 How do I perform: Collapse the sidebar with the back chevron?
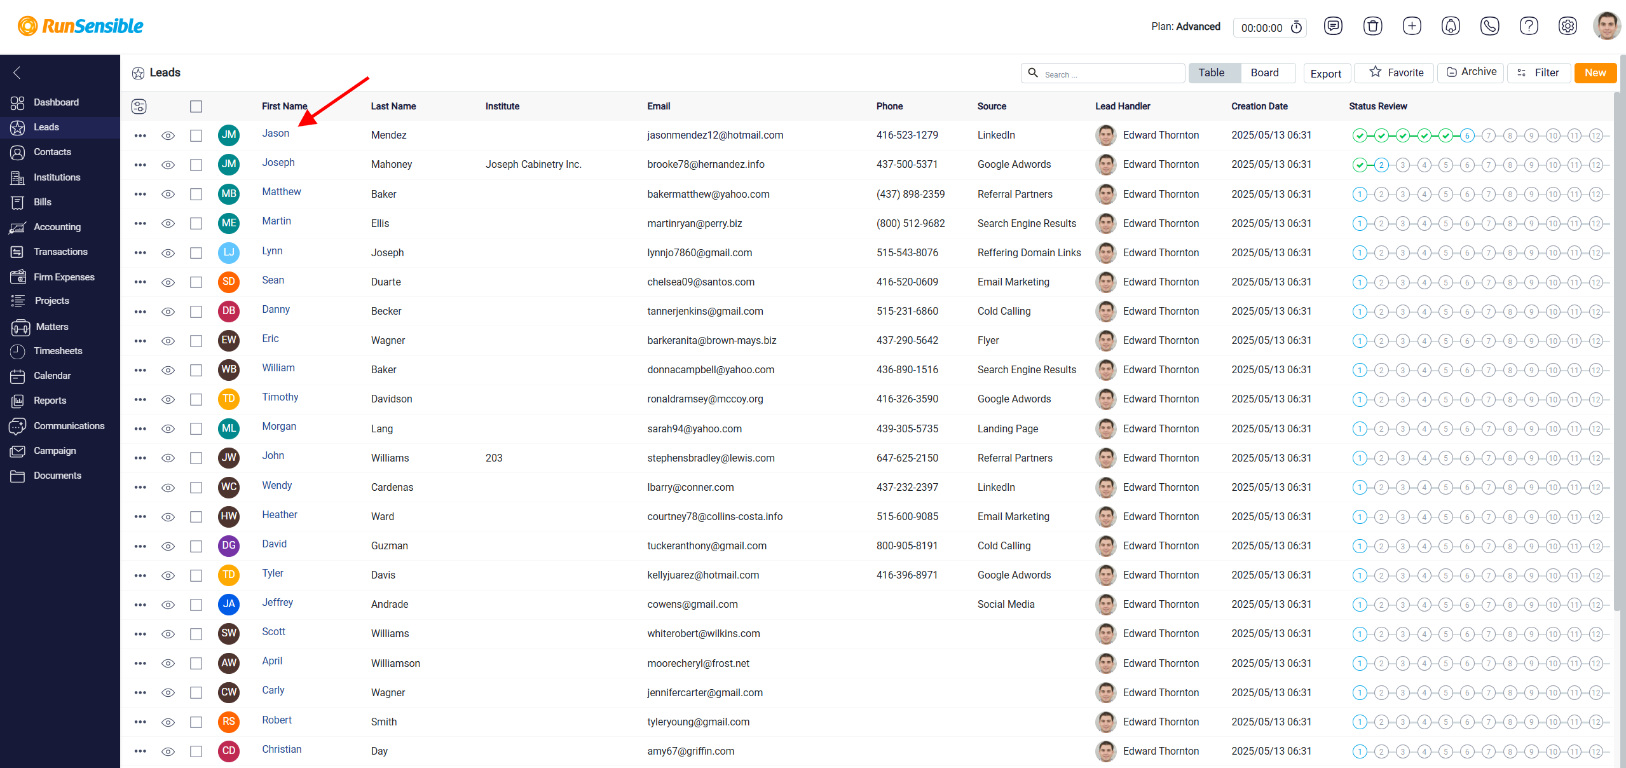click(x=17, y=72)
